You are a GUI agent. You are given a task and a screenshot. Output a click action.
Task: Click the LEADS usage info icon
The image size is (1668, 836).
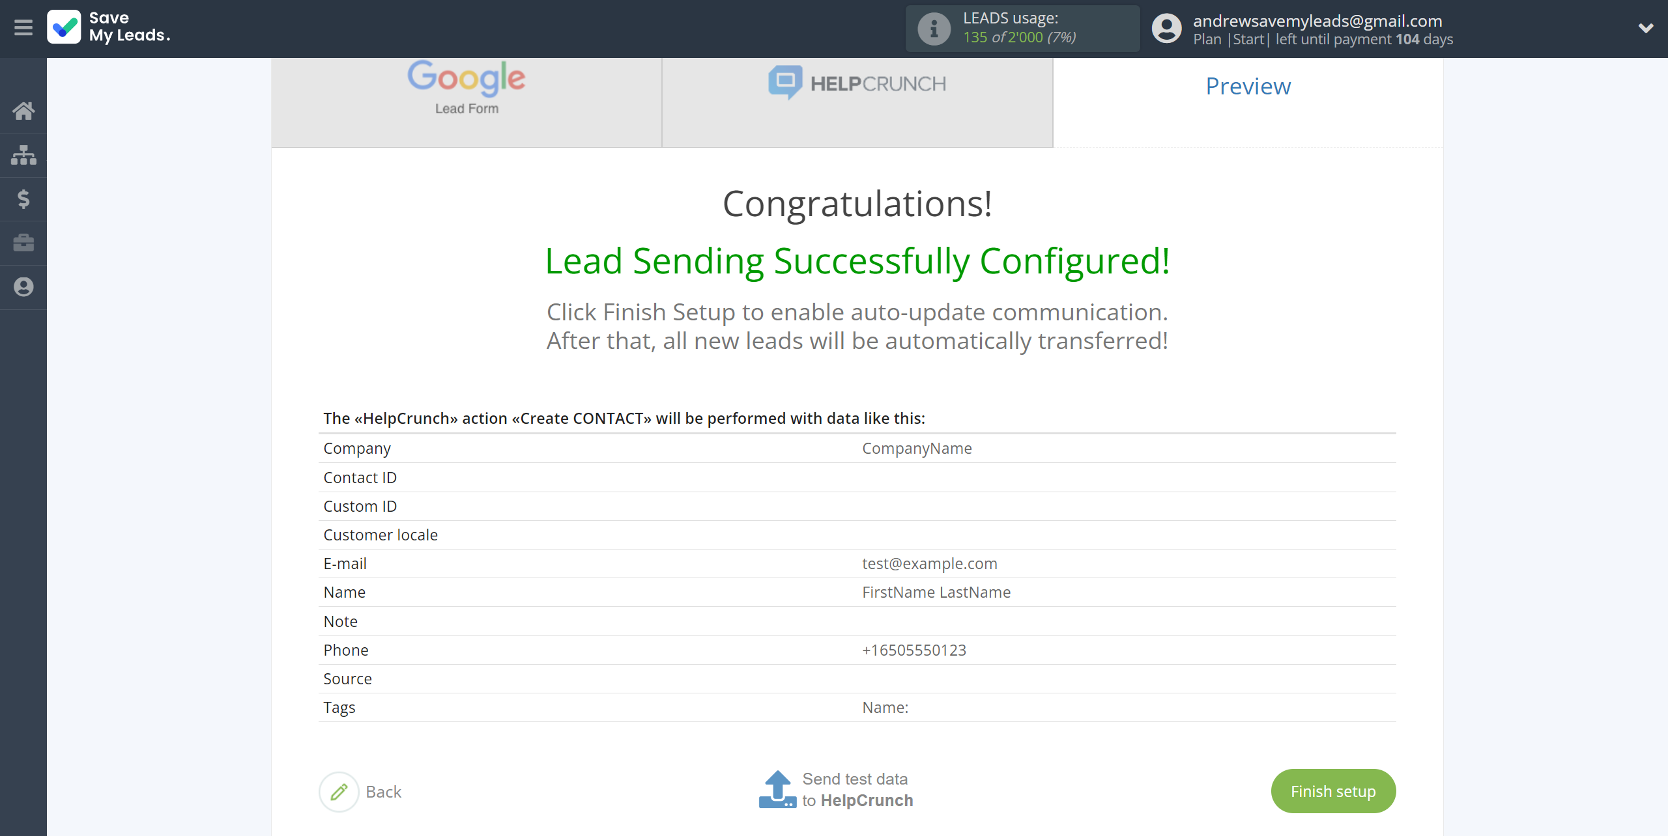click(934, 29)
